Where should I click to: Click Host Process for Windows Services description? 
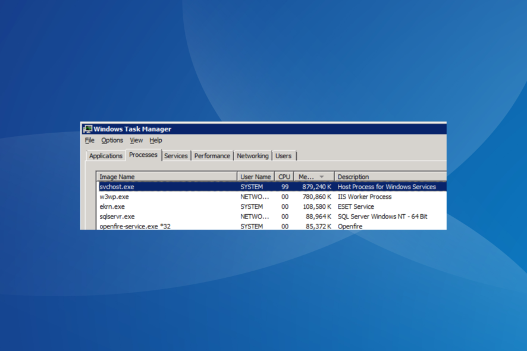pyautogui.click(x=387, y=187)
